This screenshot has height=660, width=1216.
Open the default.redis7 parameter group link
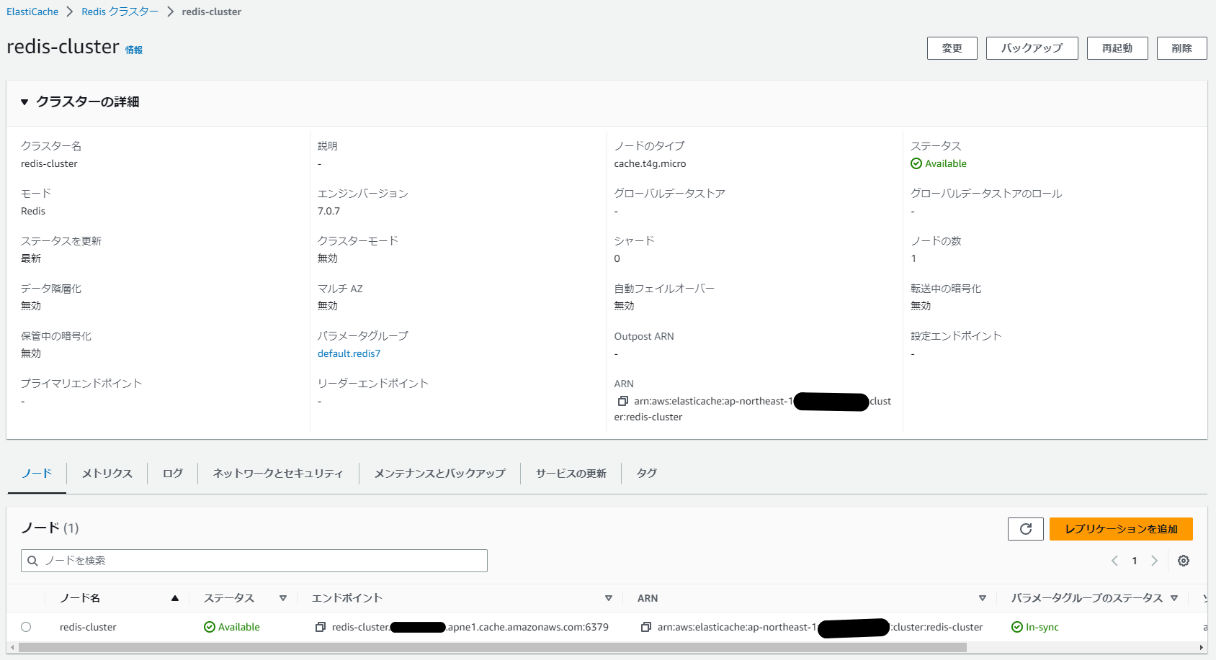click(x=349, y=353)
